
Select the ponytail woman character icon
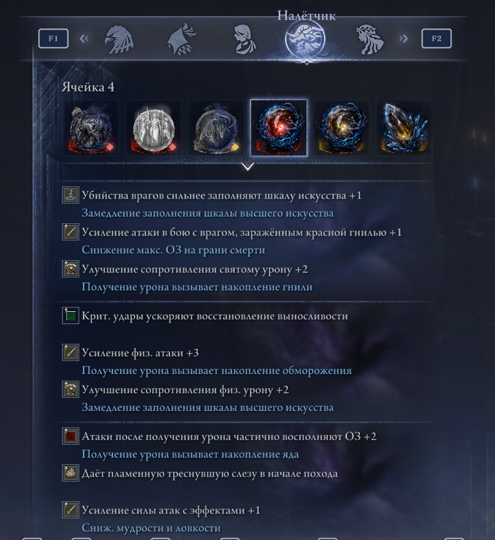pyautogui.click(x=244, y=39)
